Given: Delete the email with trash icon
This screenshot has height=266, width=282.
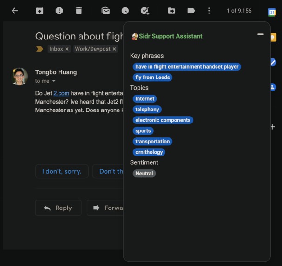Looking at the screenshot, I should 79,11.
